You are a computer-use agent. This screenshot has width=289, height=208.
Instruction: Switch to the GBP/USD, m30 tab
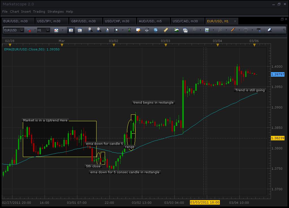(86, 21)
